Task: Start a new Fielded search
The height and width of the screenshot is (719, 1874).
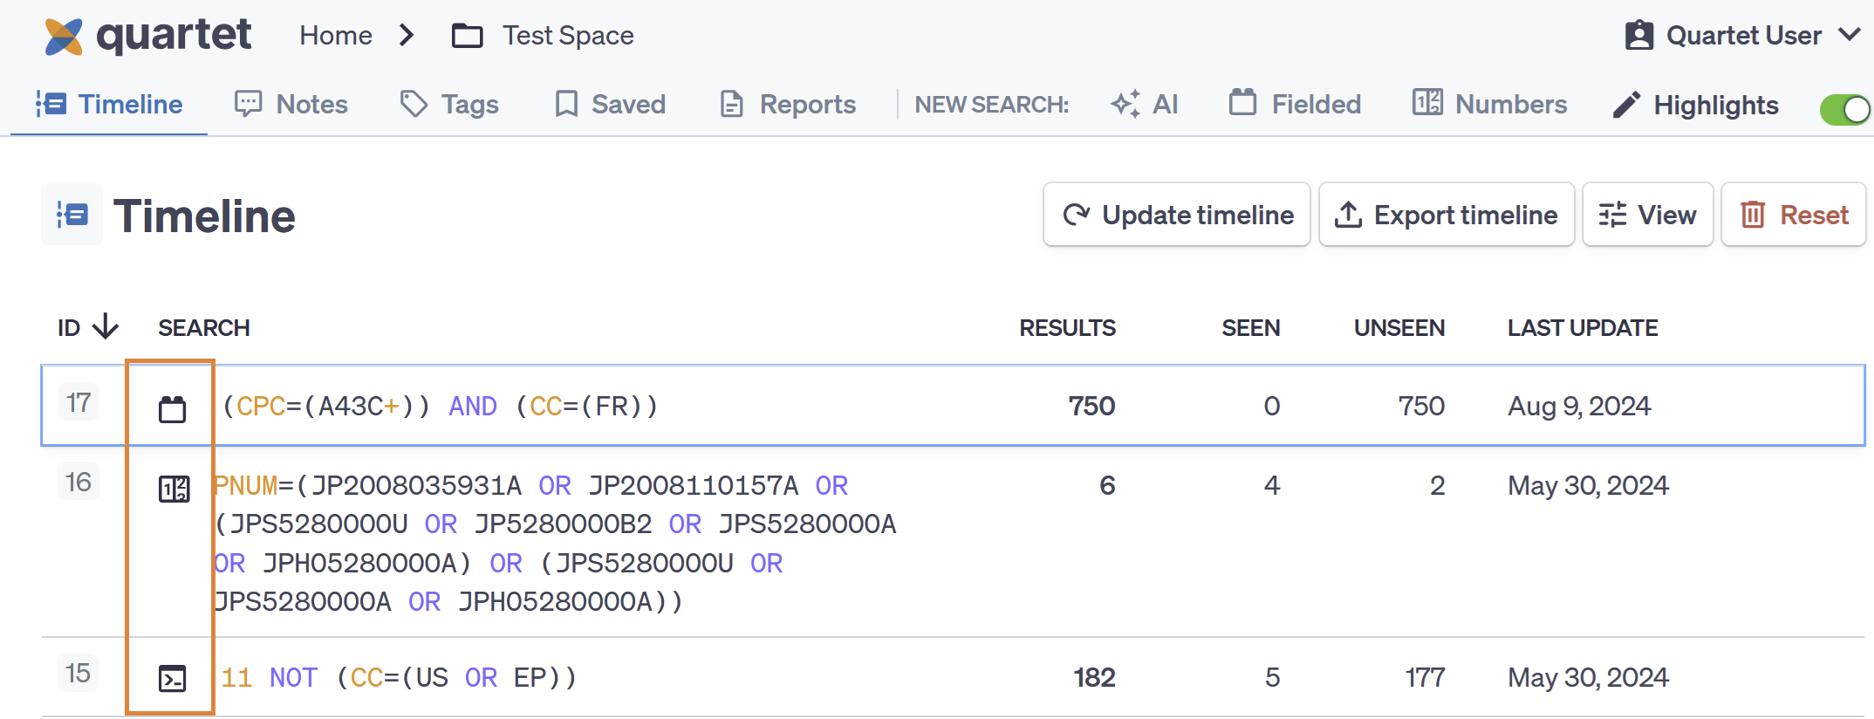Action: tap(1296, 105)
